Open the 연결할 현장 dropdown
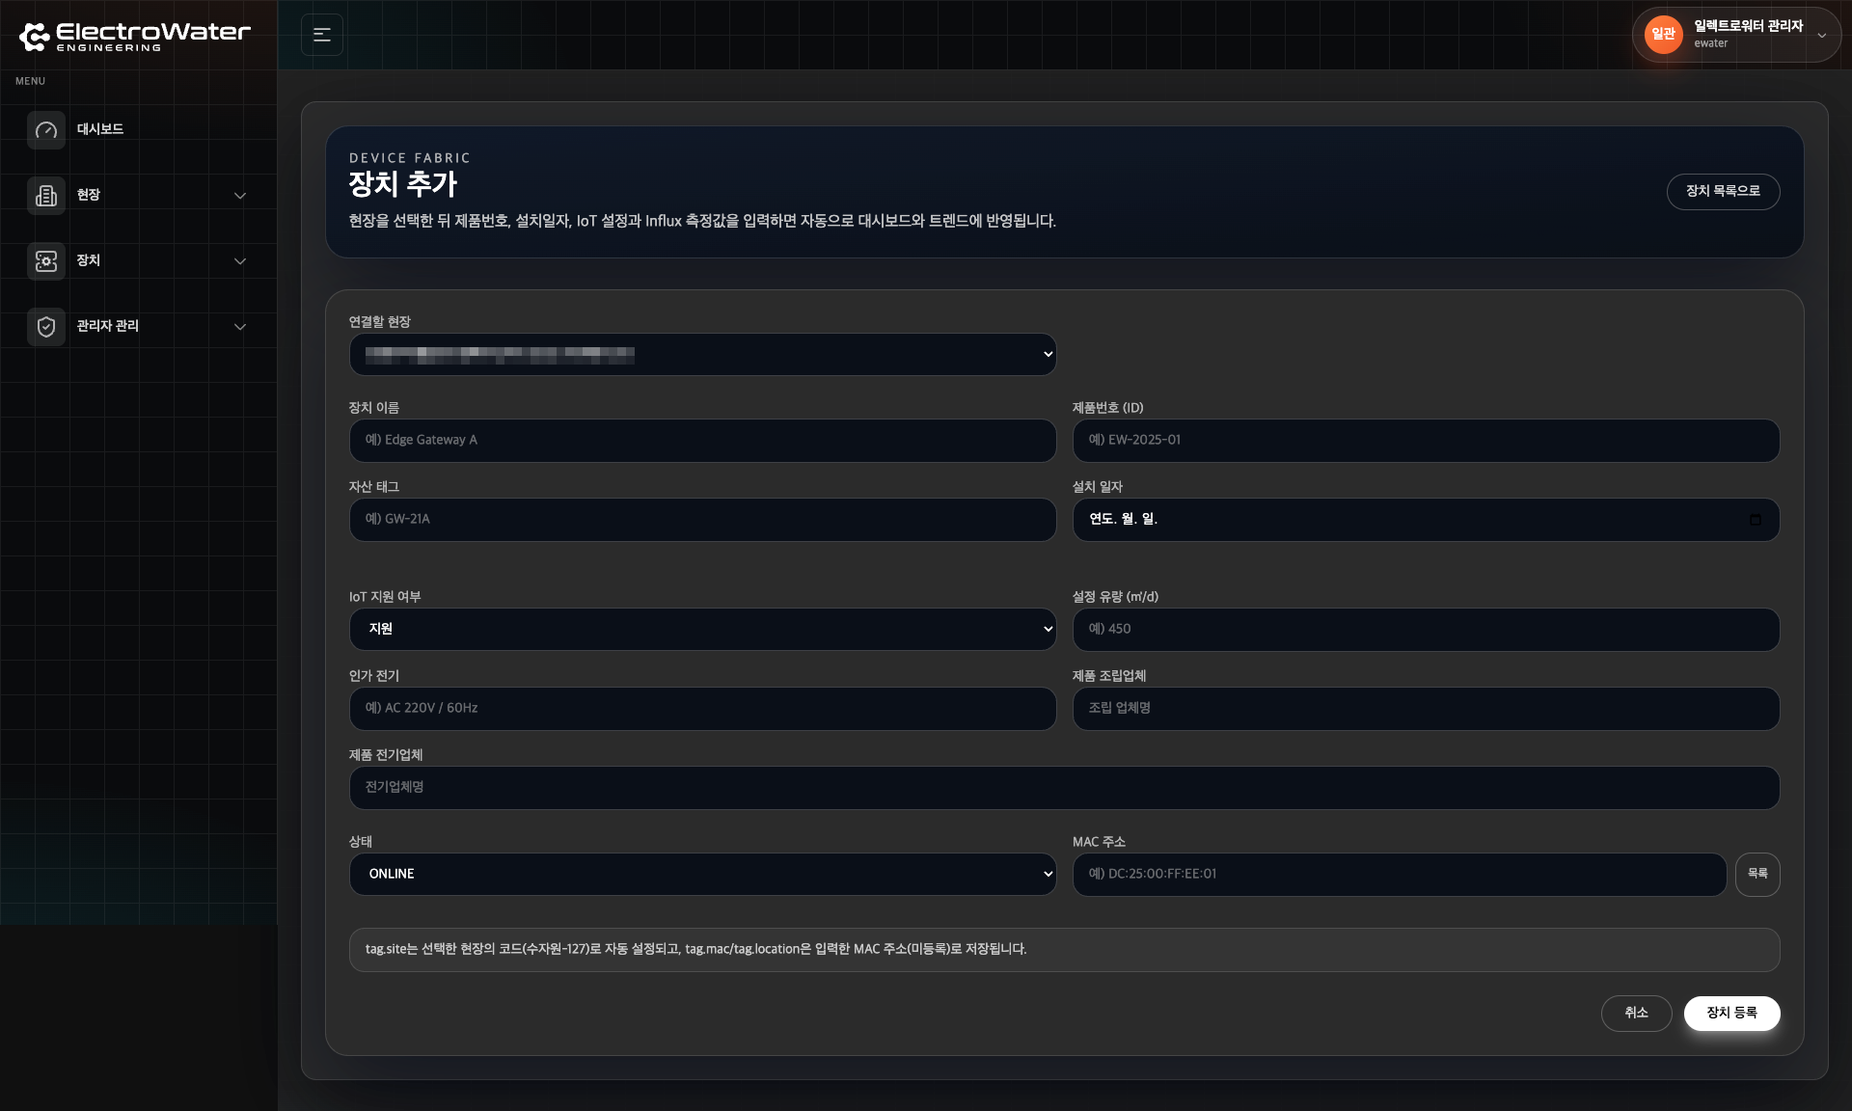The height and width of the screenshot is (1111, 1852). coord(702,355)
